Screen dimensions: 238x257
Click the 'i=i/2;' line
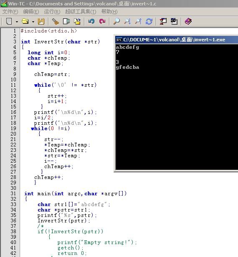(x=43, y=118)
